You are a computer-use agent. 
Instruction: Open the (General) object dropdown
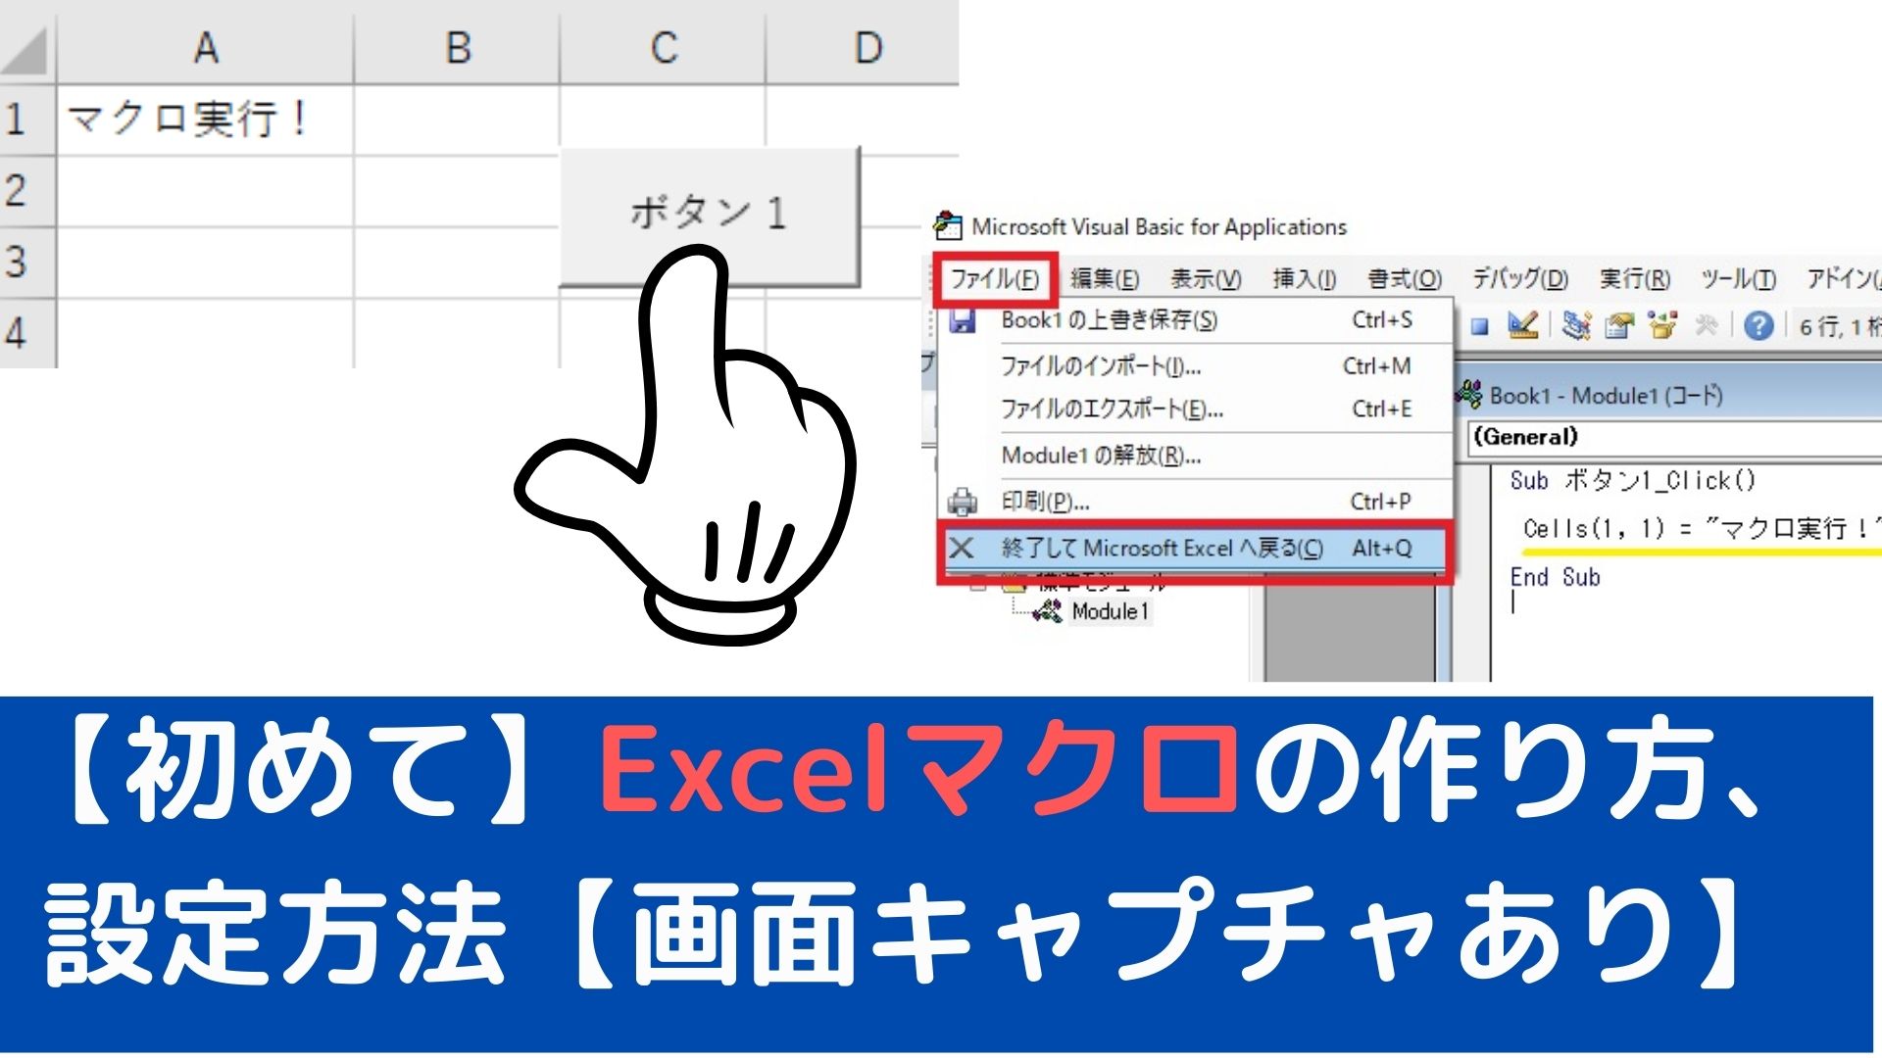coord(1674,437)
